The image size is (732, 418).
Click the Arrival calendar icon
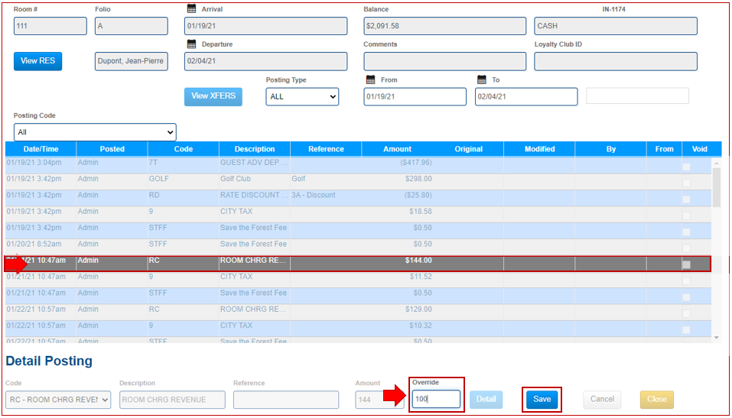(x=191, y=9)
